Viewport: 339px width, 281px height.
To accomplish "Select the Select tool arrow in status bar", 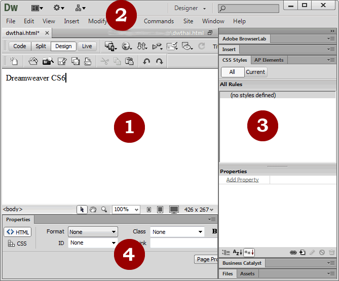I will pyautogui.click(x=82, y=210).
